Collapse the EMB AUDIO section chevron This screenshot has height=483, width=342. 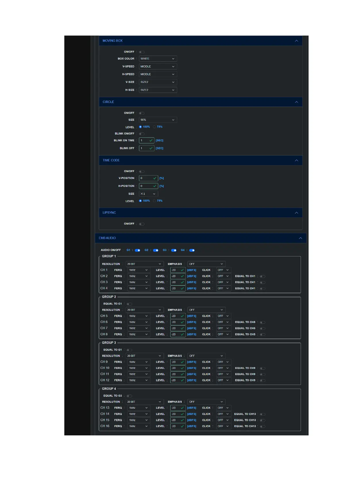point(300,238)
